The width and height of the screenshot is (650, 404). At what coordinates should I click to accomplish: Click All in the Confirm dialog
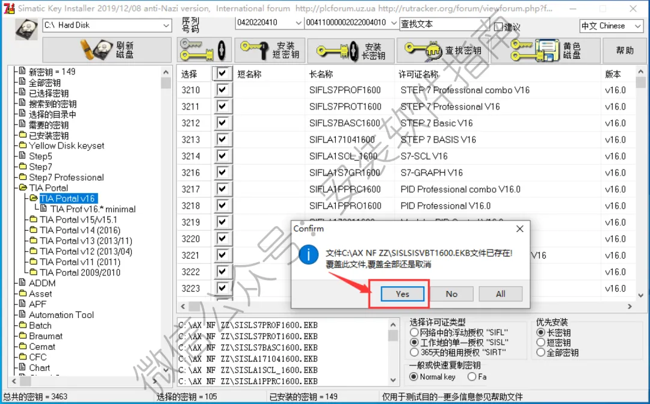pos(500,294)
